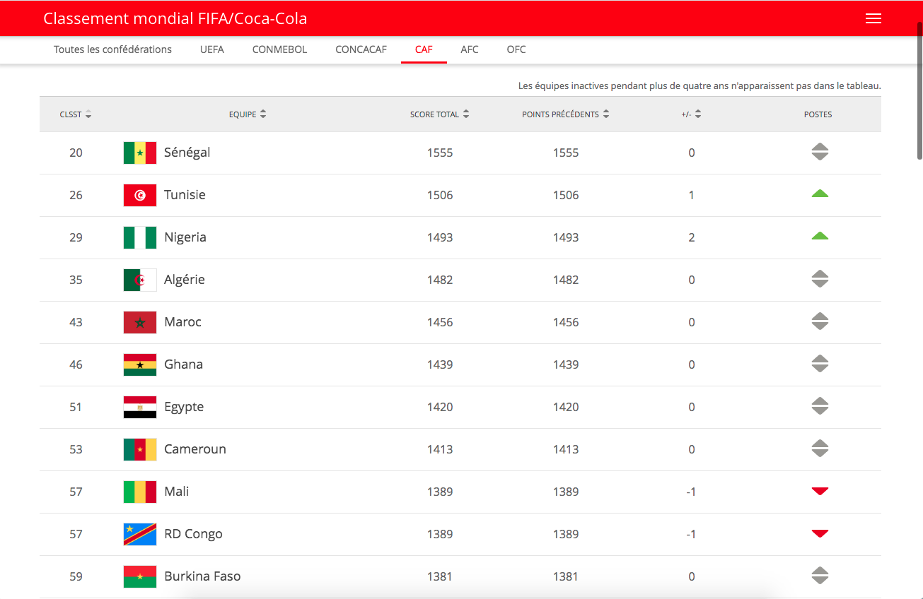This screenshot has width=923, height=599.
Task: Click Burkina Faso's unchanged position indicator
Action: click(820, 576)
